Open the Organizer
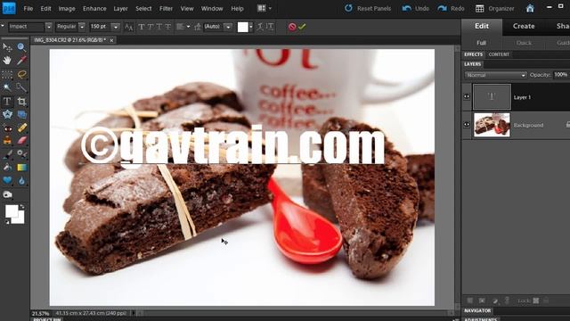The width and height of the screenshot is (570, 321). click(x=495, y=8)
